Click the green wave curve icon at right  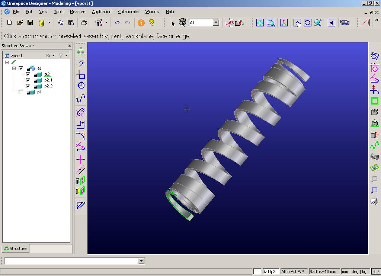coord(374,146)
